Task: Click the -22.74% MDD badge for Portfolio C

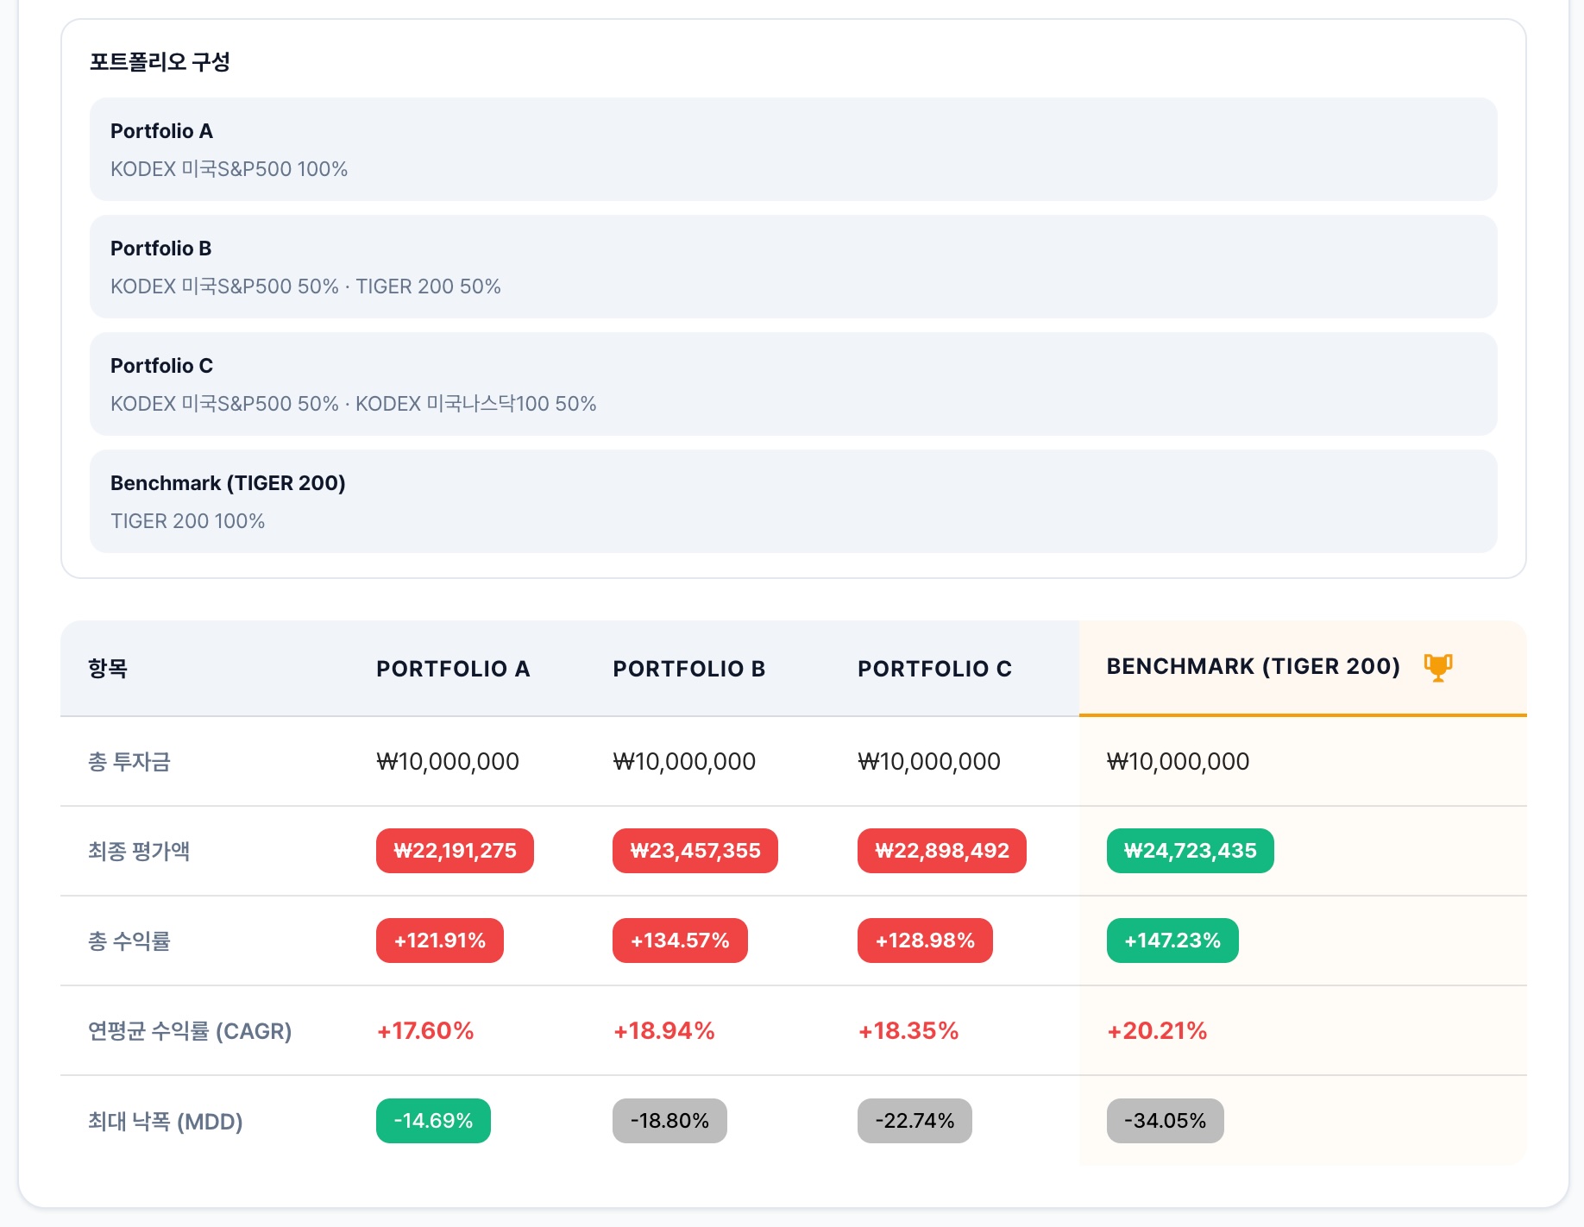Action: pos(915,1121)
